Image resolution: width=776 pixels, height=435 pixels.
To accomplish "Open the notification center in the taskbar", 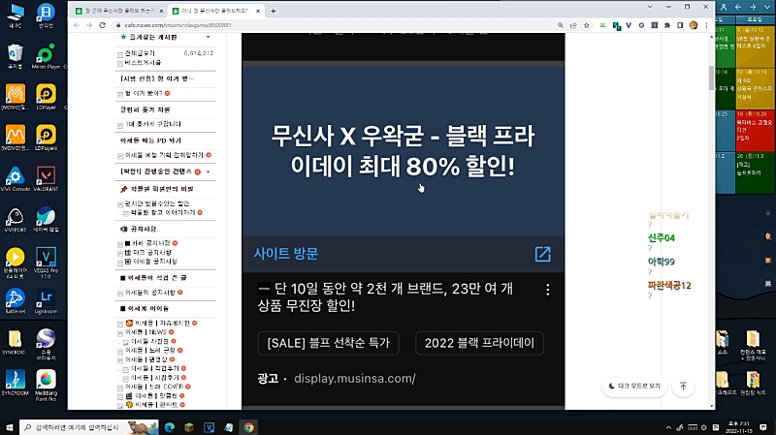I will coord(763,427).
